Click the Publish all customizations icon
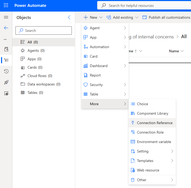The image size is (191, 188). pyautogui.click(x=145, y=17)
